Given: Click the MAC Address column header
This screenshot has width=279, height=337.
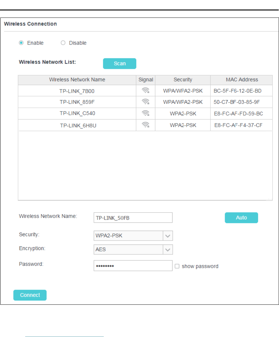Looking at the screenshot, I should tap(242, 80).
